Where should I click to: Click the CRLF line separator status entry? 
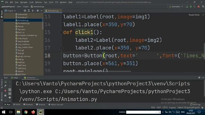pos(159,108)
